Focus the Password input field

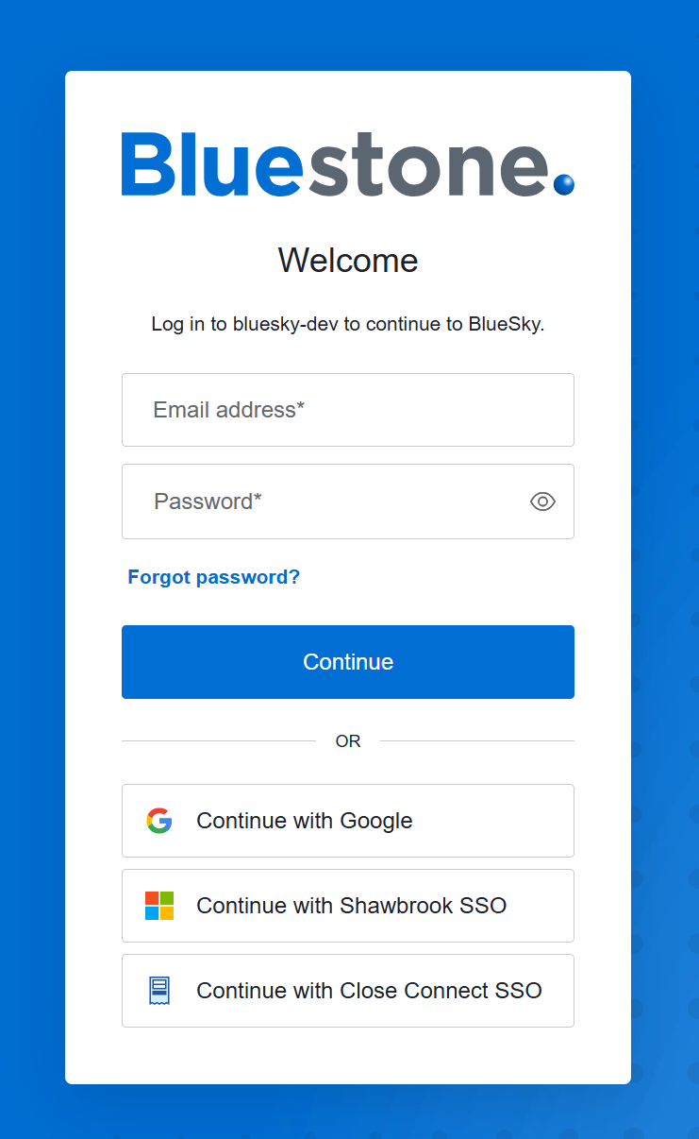click(x=321, y=501)
